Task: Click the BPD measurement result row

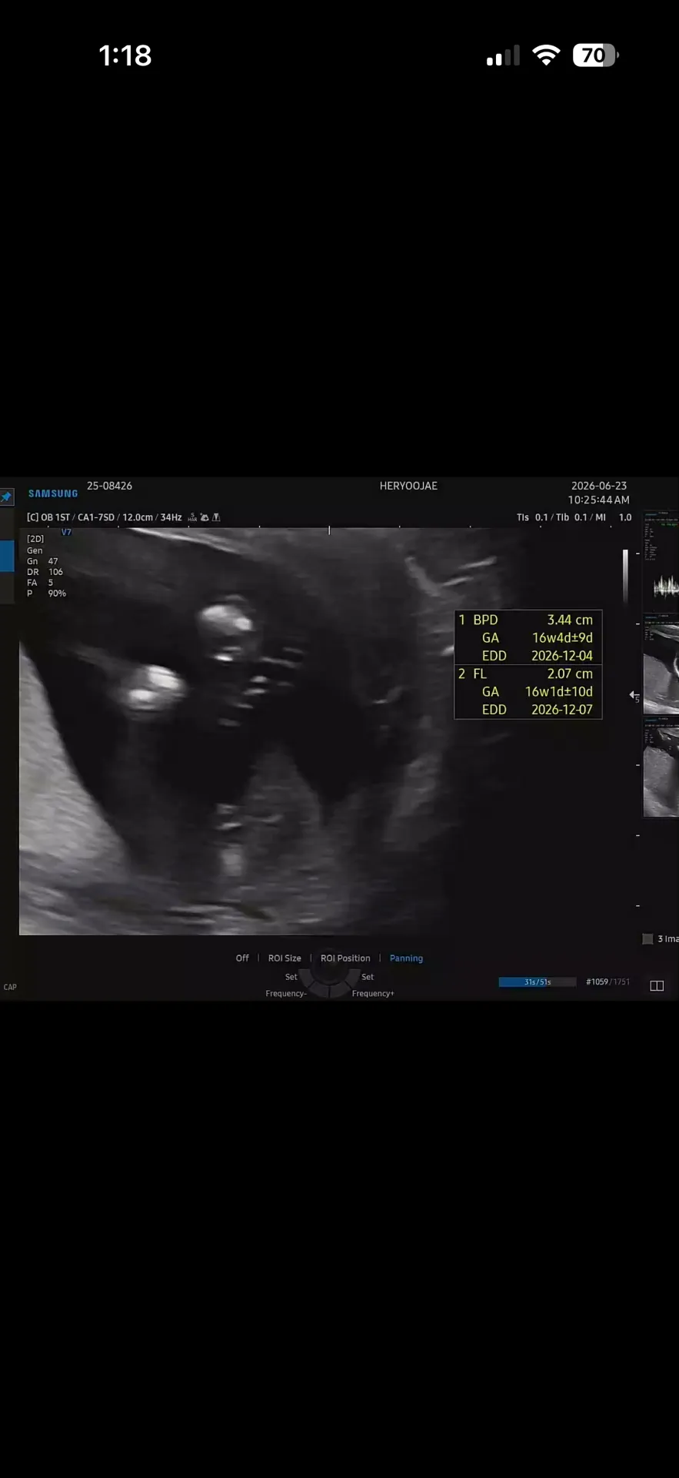Action: [x=528, y=620]
